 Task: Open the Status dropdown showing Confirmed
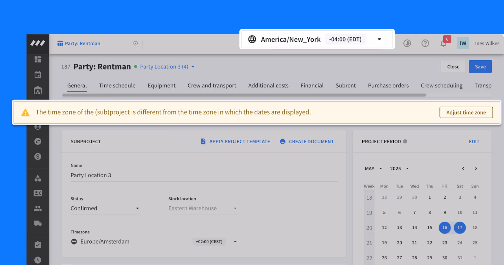coord(106,208)
